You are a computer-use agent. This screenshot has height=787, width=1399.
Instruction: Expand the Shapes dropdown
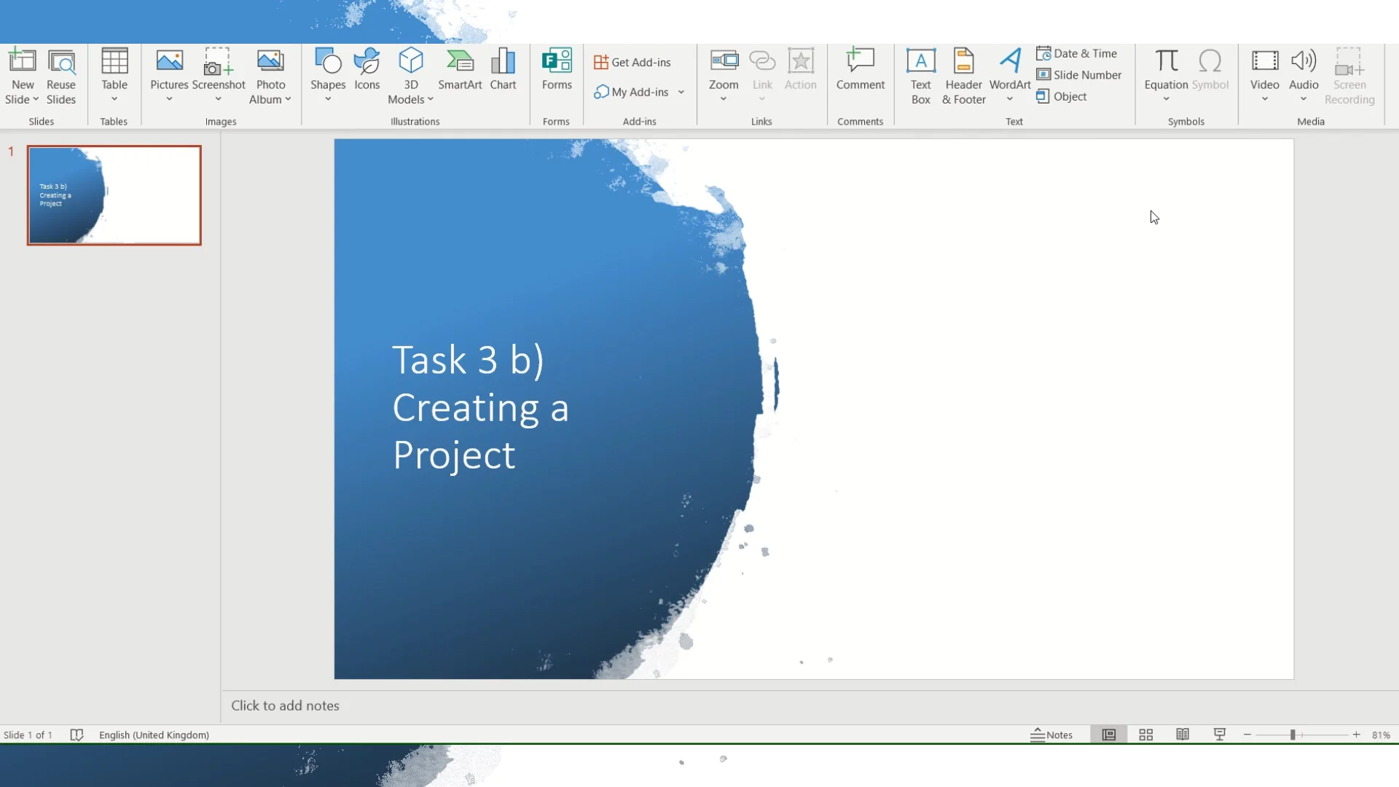(x=328, y=99)
